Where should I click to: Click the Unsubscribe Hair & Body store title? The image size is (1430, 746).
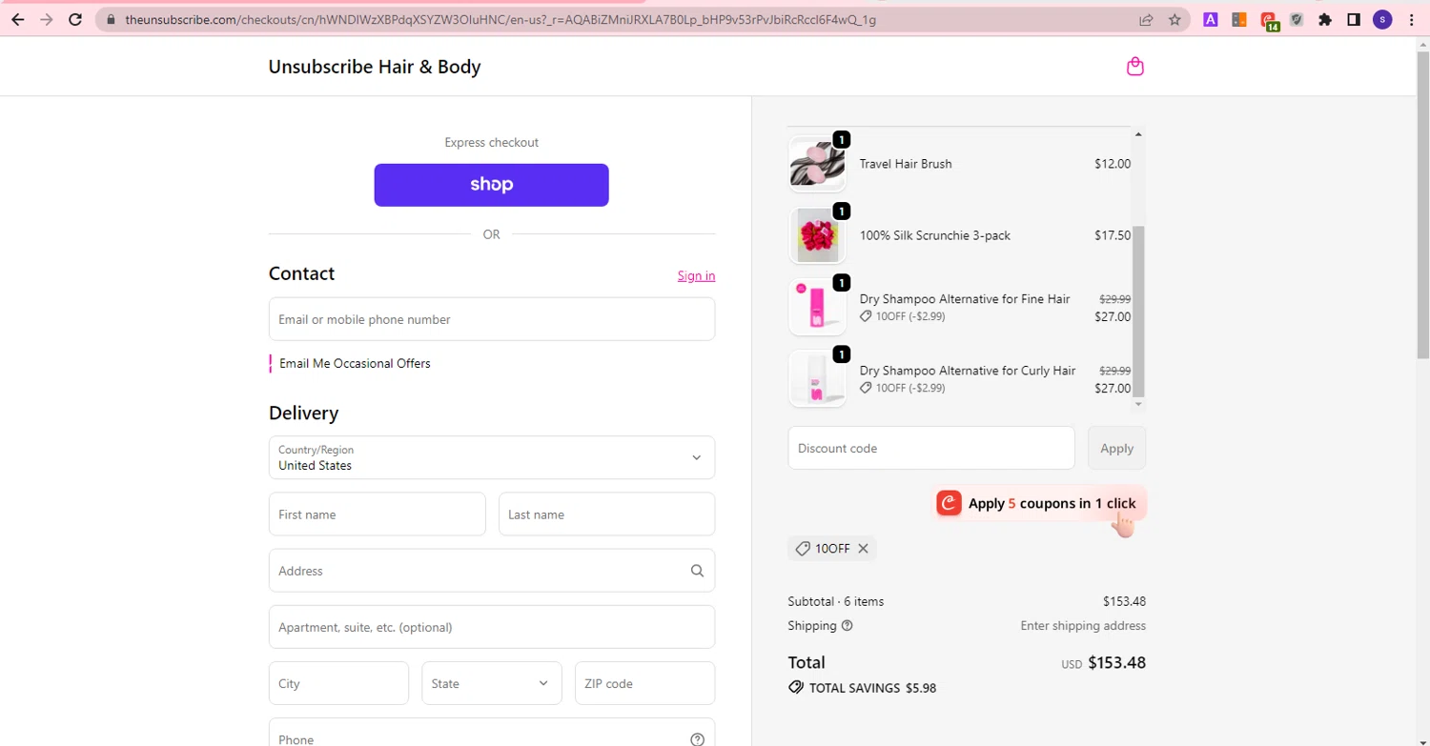pos(375,67)
